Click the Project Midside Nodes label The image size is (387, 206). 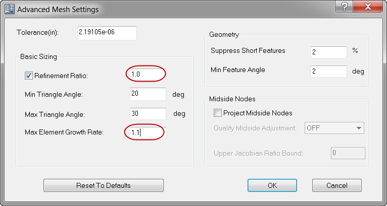258,113
